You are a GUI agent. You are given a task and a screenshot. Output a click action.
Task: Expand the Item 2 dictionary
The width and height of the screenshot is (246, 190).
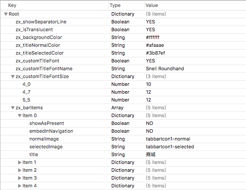(19, 170)
